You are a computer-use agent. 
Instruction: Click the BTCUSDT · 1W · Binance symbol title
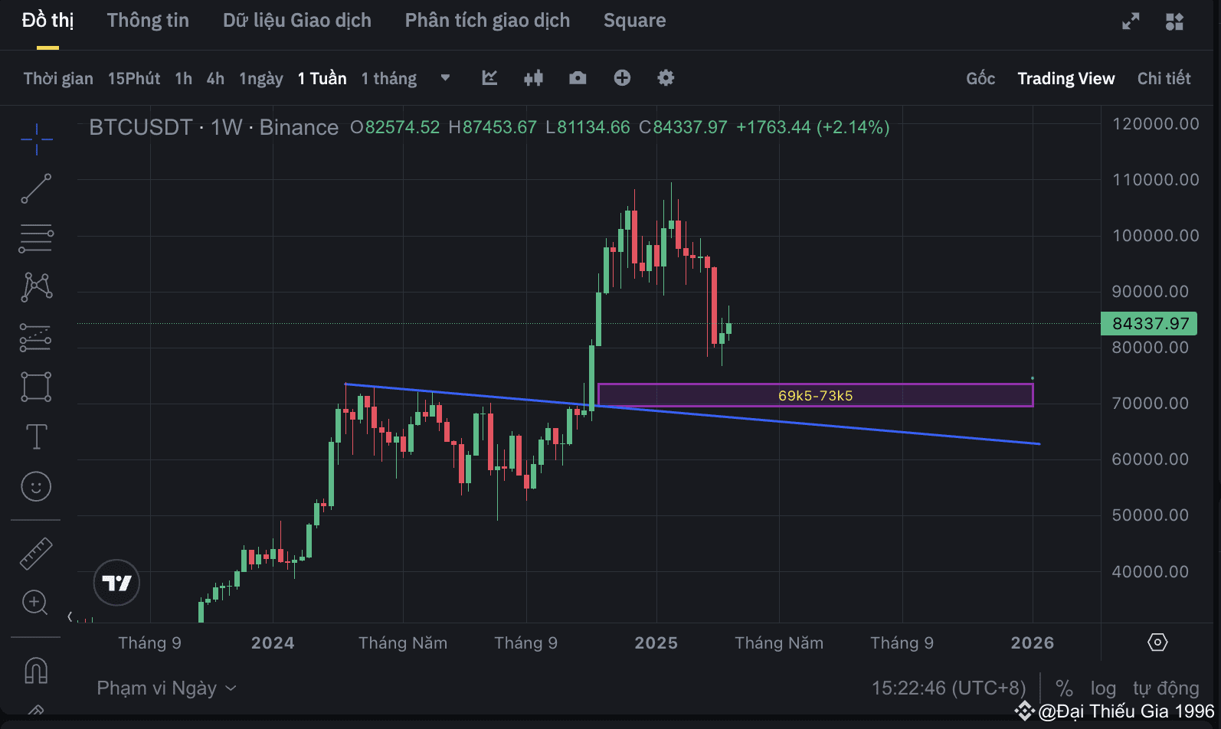(x=214, y=127)
